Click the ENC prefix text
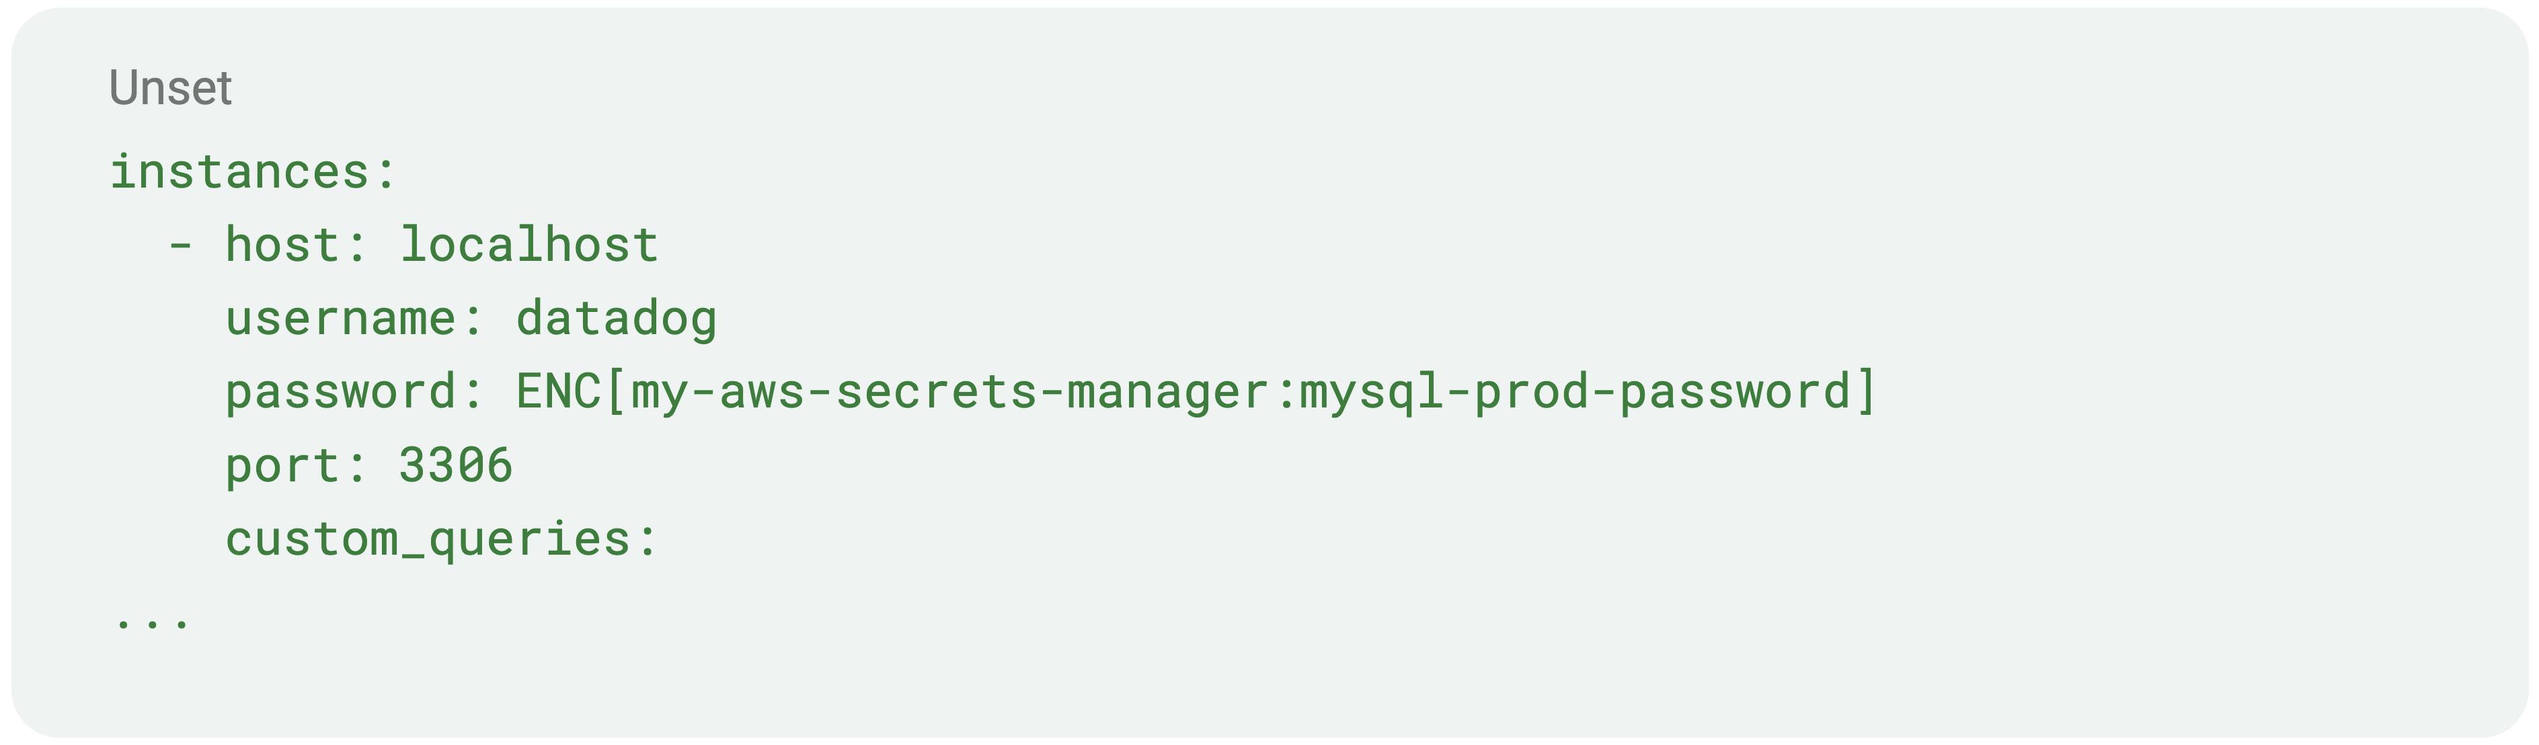Screen dimensions: 2539x745 559,391
